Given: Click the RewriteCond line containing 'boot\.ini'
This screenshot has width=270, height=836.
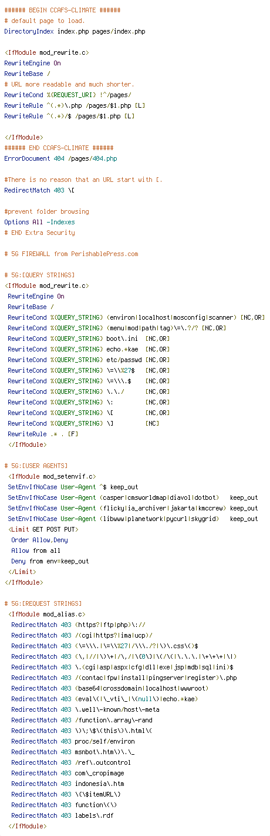Looking at the screenshot, I should [x=89, y=339].
